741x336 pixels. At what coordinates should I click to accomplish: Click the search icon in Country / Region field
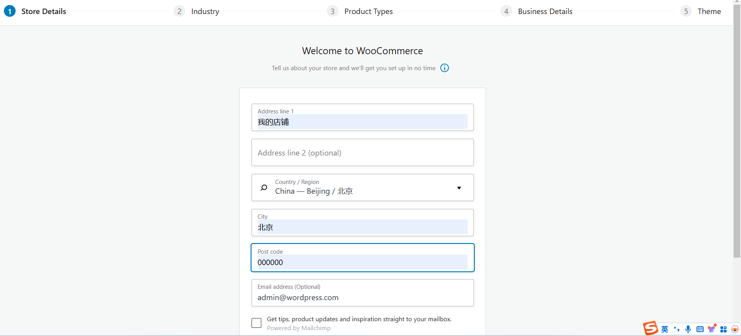click(264, 187)
